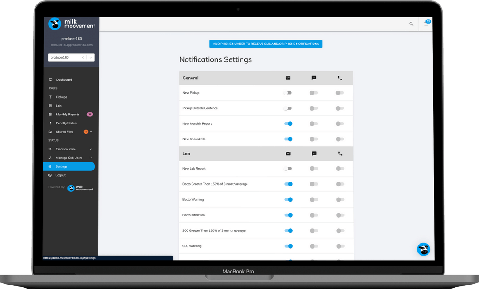Screen dimensions: 479x289
Task: Toggle phone call for New Monthly Report
Action: (x=340, y=123)
